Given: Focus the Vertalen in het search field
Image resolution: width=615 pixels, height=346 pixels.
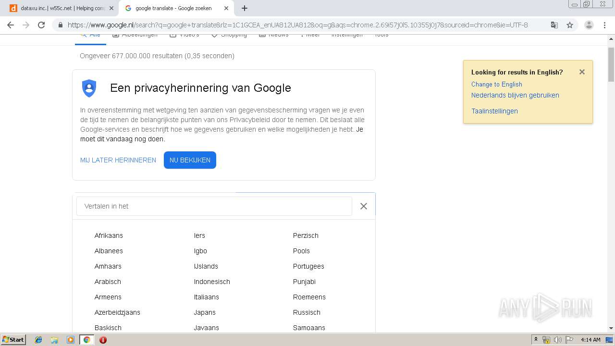Looking at the screenshot, I should click(214, 206).
